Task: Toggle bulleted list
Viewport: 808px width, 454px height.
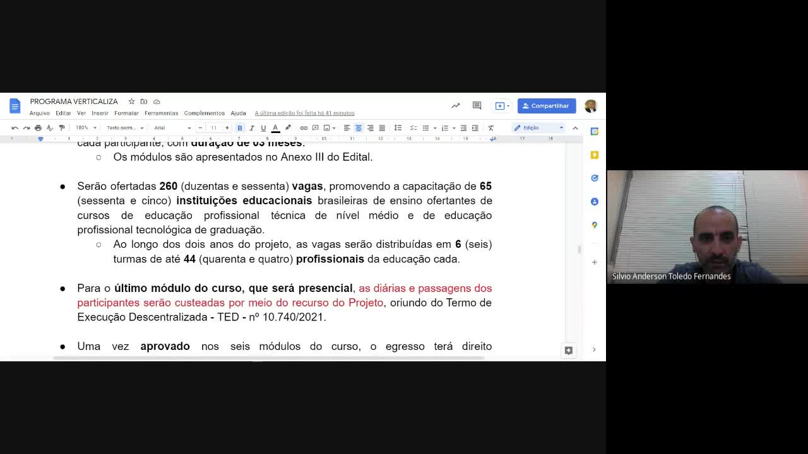Action: pos(425,128)
